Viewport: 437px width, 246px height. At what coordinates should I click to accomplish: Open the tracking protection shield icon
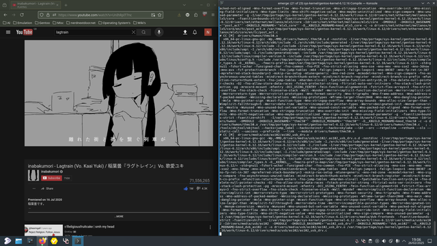pyautogui.click(x=42, y=15)
